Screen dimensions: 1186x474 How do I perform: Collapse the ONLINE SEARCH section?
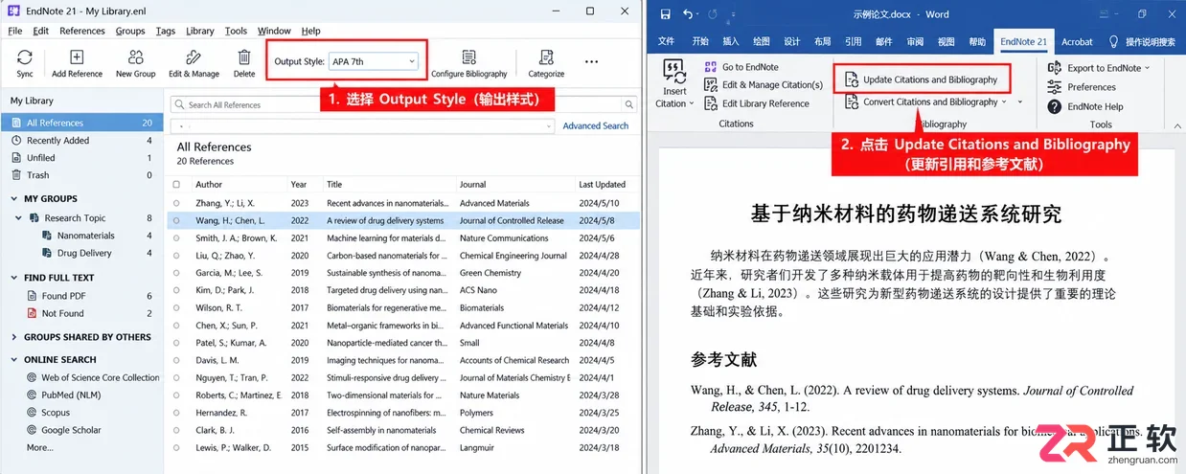point(15,360)
